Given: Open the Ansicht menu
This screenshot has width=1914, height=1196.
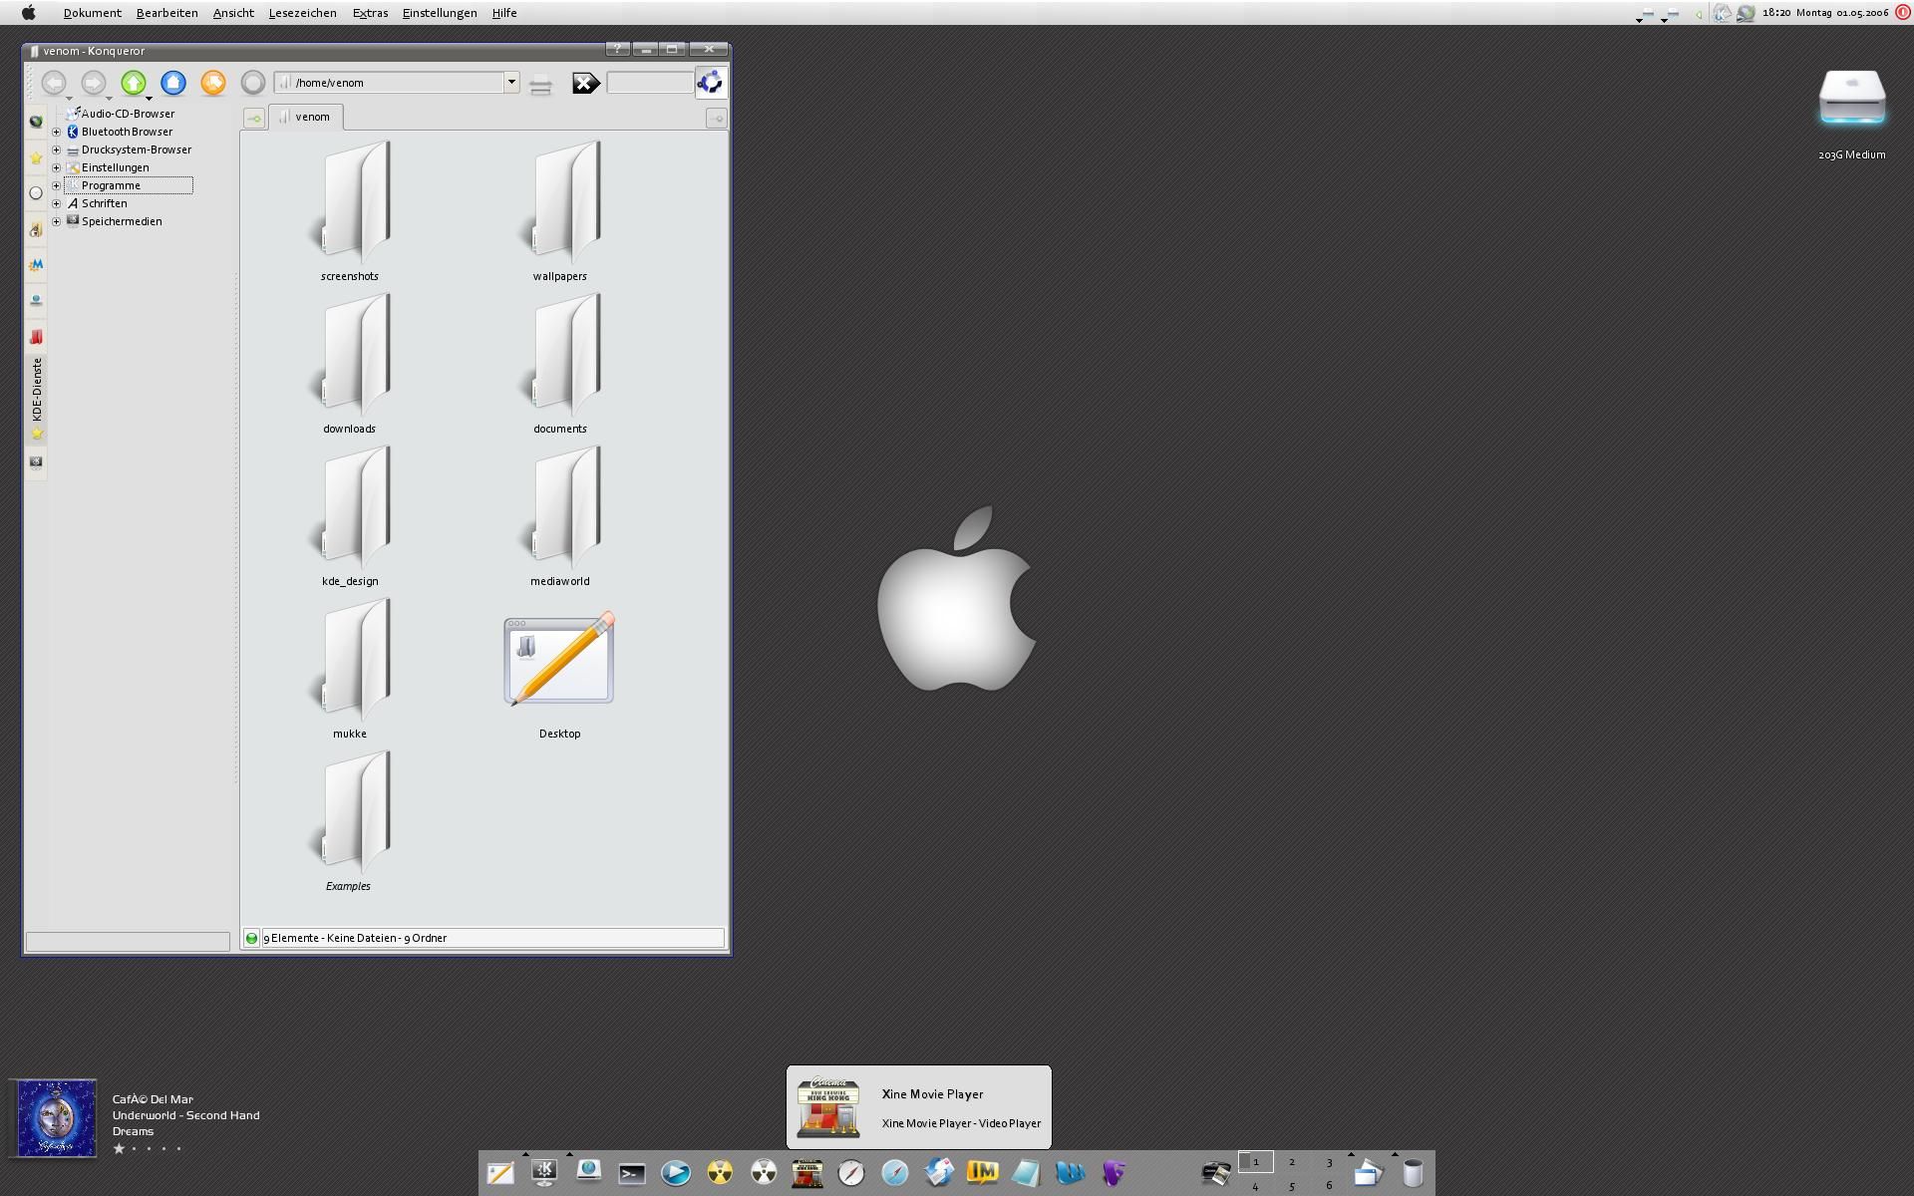Looking at the screenshot, I should (x=233, y=13).
